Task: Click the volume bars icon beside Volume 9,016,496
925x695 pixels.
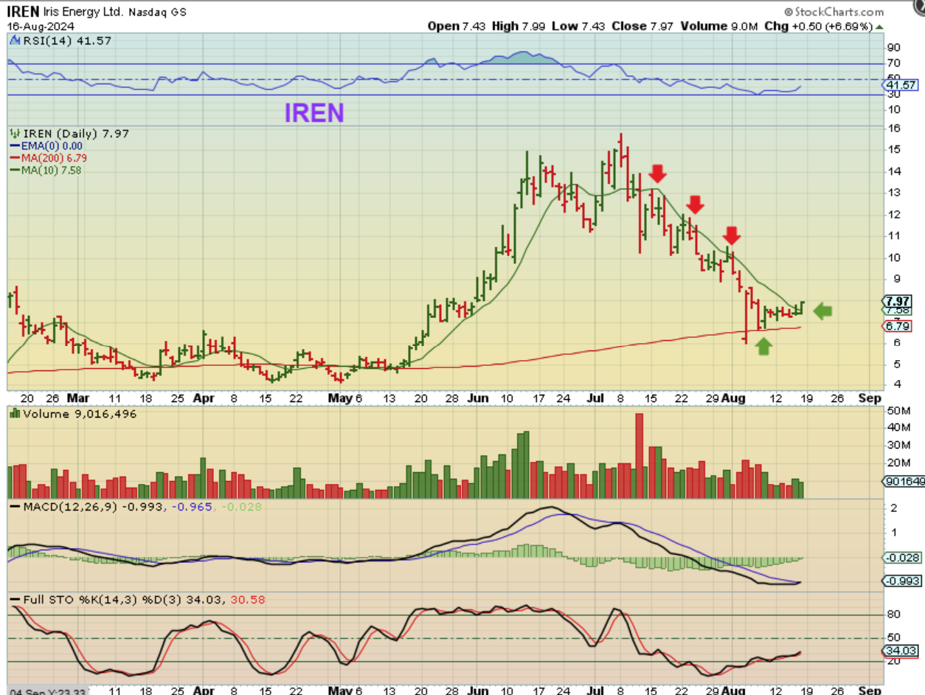Action: pyautogui.click(x=14, y=414)
